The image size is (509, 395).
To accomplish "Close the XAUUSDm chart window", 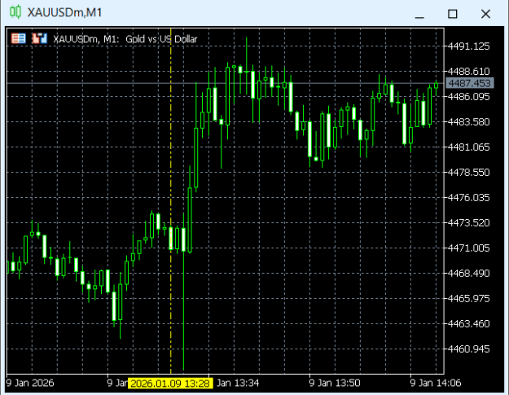I will (x=485, y=14).
